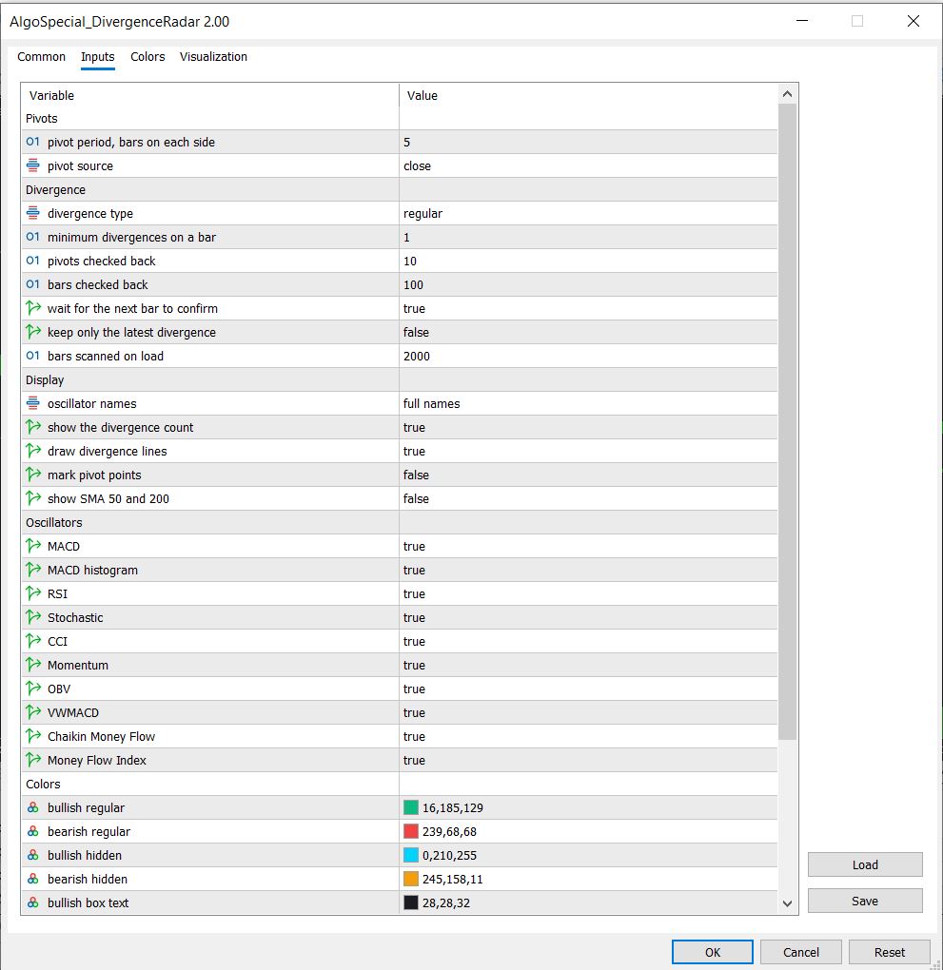
Task: Click boolean icon for wait for next bar
Action: click(32, 307)
